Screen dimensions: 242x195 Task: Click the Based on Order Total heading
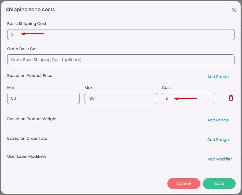tap(28, 139)
